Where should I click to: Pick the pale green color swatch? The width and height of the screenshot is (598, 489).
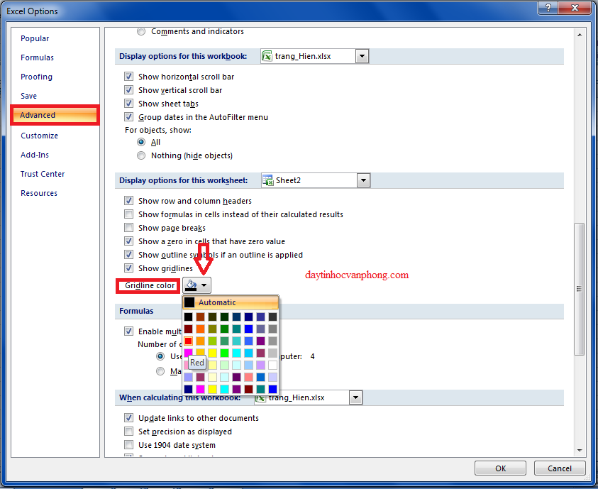coord(225,365)
